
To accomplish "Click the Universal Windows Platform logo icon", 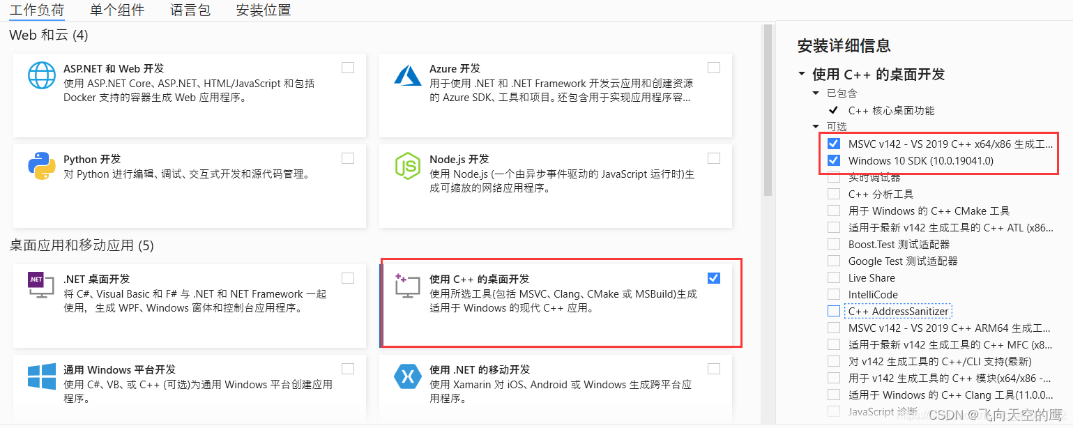I will click(42, 376).
